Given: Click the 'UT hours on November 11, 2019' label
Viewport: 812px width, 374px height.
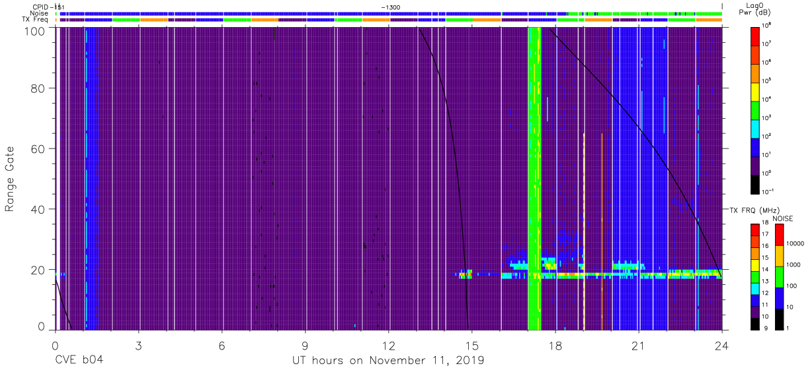Looking at the screenshot, I should [x=388, y=361].
